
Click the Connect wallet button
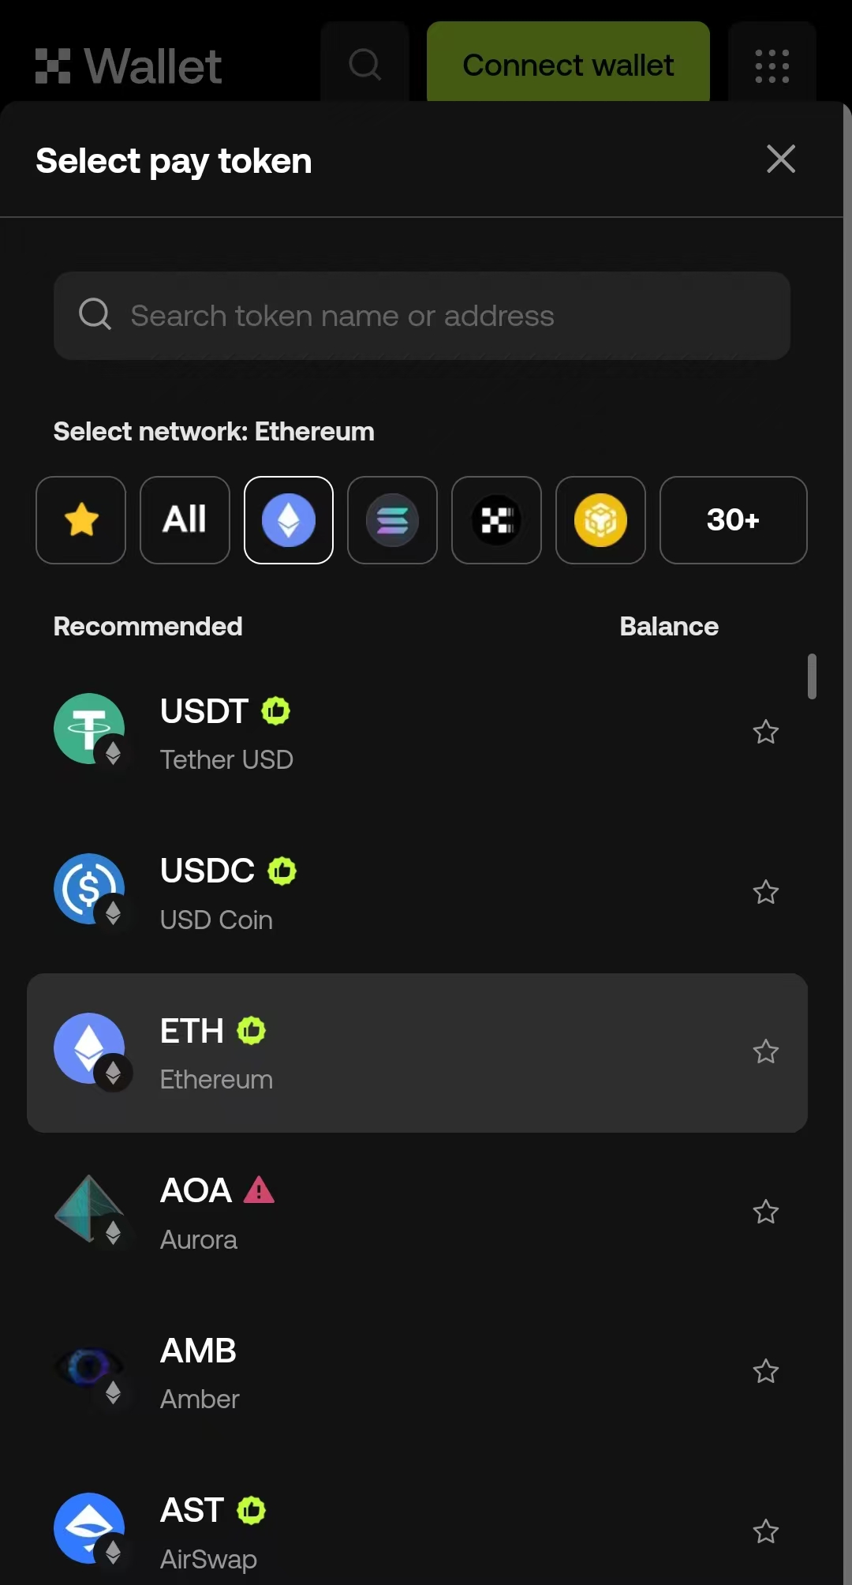[x=568, y=66]
